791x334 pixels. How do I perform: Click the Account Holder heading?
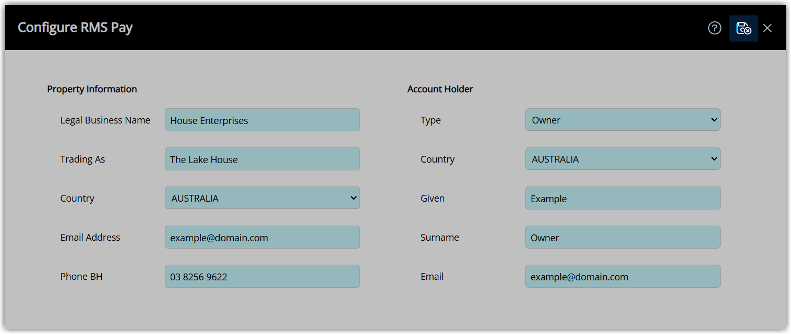click(x=440, y=89)
